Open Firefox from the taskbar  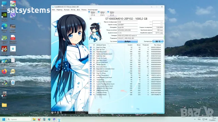tap(39, 119)
